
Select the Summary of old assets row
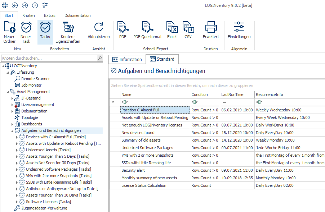pyautogui.click(x=217, y=140)
